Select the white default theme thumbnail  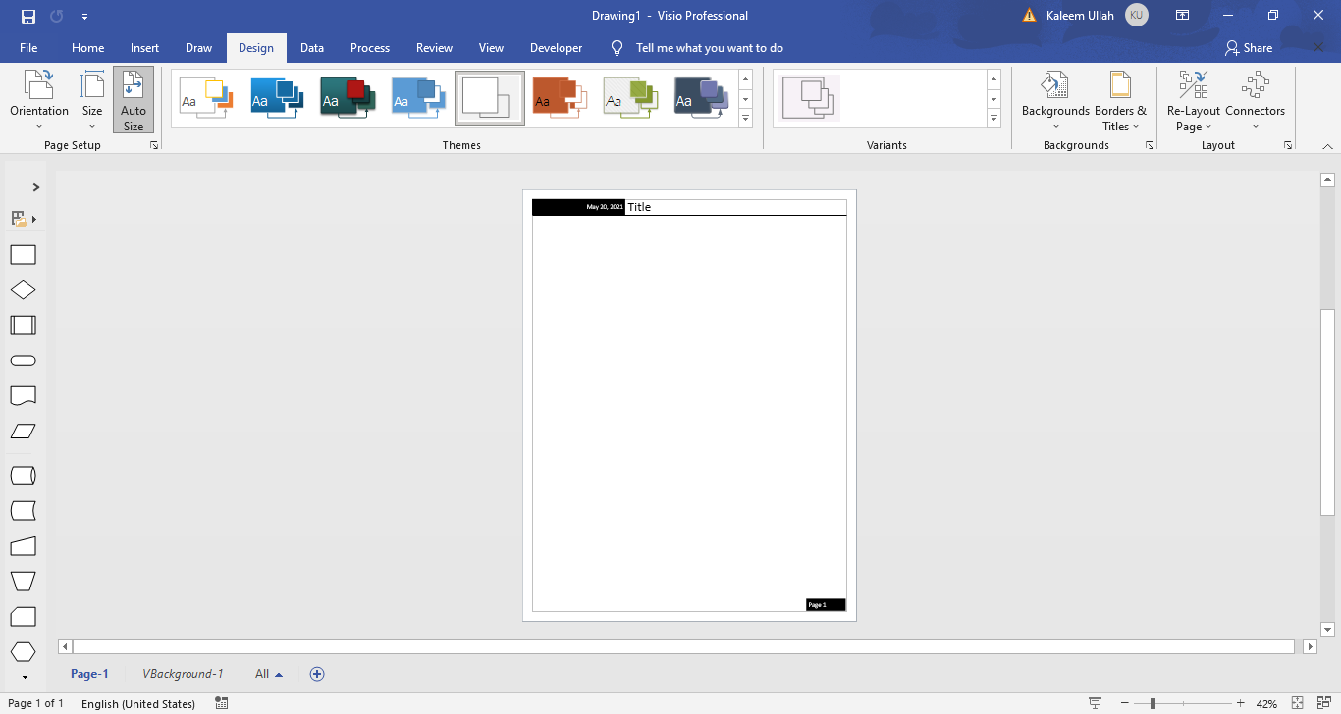point(489,98)
